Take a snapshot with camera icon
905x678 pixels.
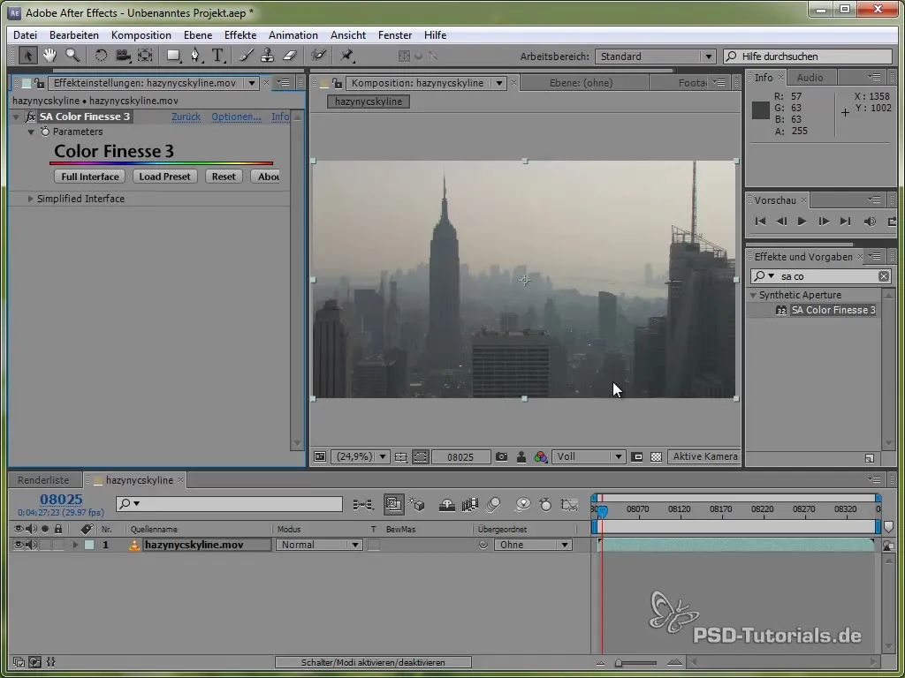pyautogui.click(x=502, y=456)
